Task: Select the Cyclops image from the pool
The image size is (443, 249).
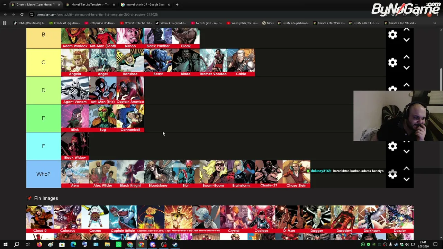Action: 261,219
